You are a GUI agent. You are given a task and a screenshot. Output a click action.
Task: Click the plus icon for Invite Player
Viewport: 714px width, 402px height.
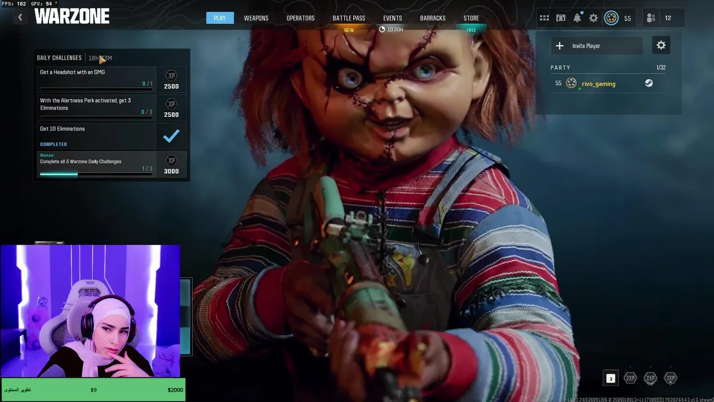(x=559, y=46)
